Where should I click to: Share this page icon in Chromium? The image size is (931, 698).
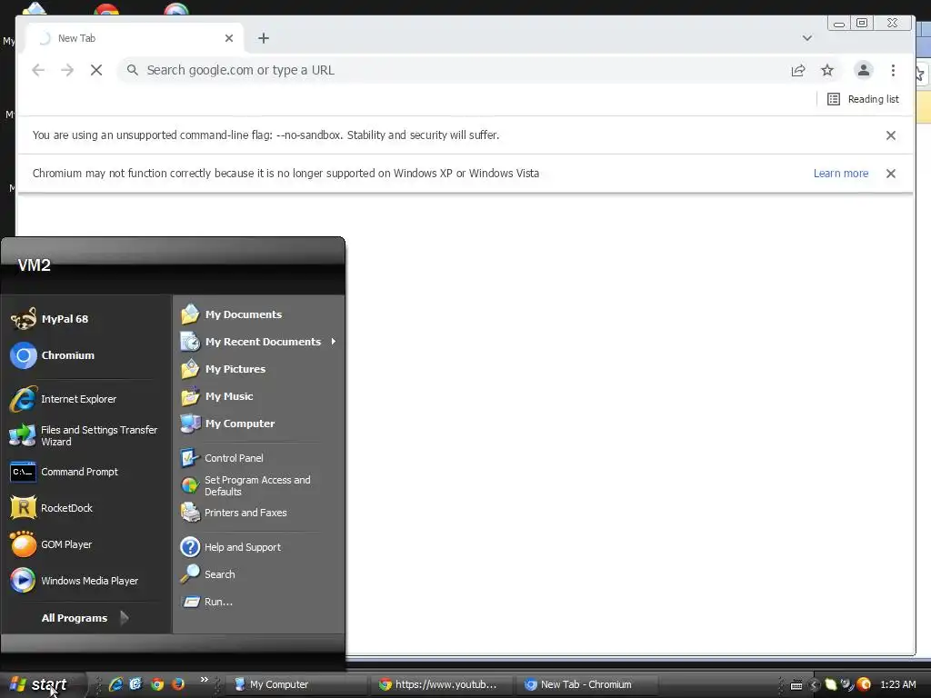(x=798, y=70)
